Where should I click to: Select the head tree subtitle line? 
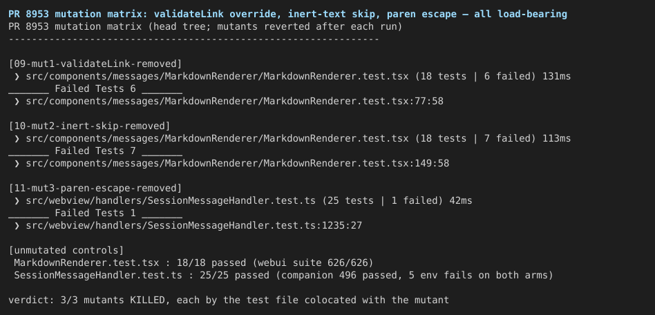[x=205, y=27]
